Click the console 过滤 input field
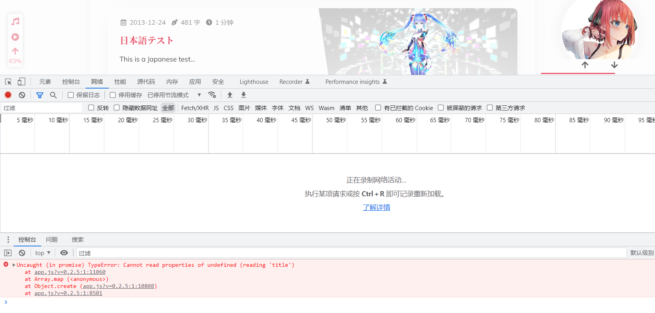The width and height of the screenshot is (655, 313). (x=351, y=253)
